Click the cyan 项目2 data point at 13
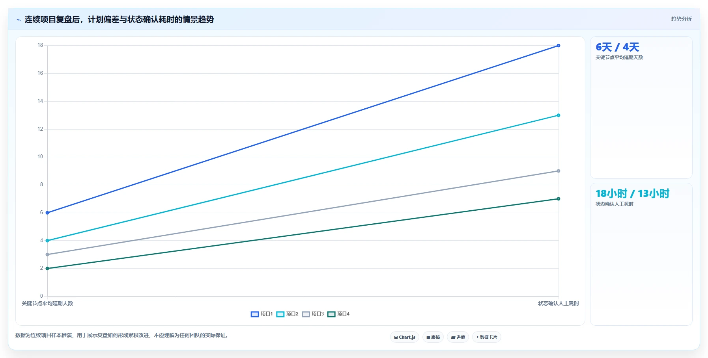This screenshot has height=358, width=708. tap(559, 115)
